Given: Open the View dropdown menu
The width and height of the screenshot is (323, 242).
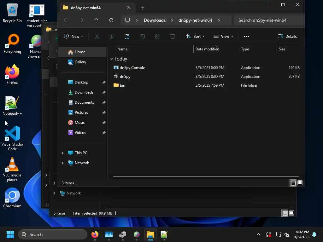Looking at the screenshot, I should [x=223, y=37].
